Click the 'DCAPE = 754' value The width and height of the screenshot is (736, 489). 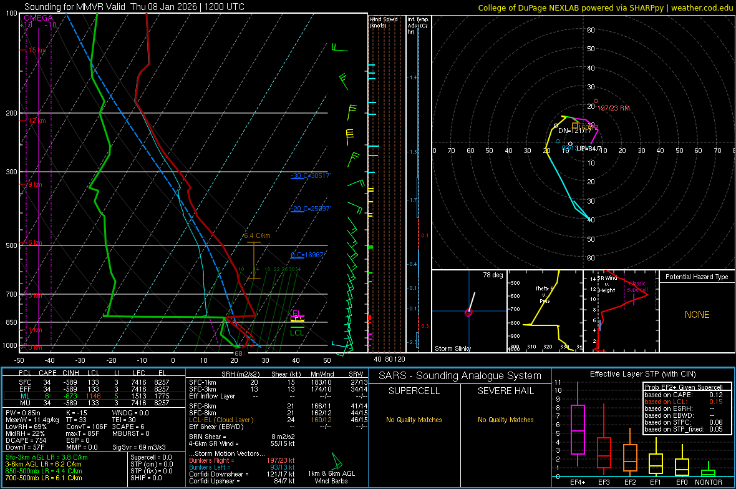[x=26, y=440]
